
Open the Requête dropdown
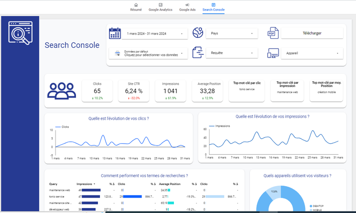(x=232, y=53)
